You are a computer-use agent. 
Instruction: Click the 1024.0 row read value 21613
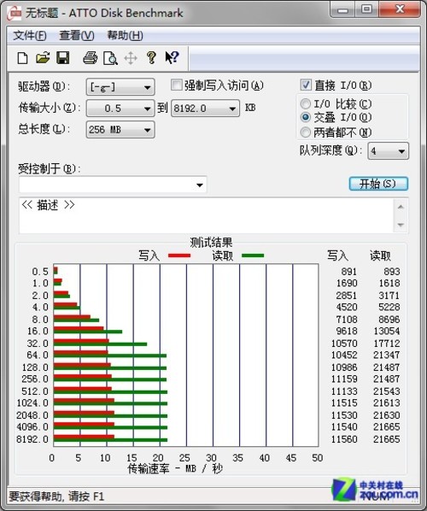pos(386,402)
